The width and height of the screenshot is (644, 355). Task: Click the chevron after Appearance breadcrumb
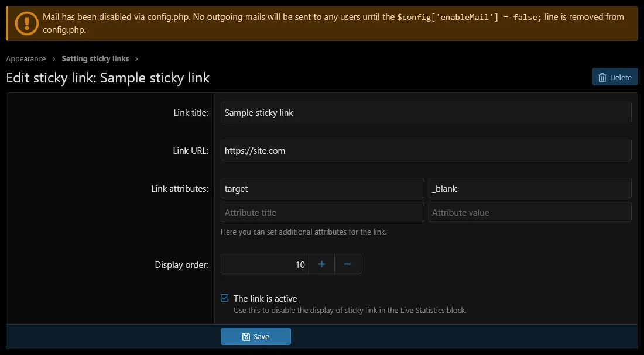coord(53,59)
